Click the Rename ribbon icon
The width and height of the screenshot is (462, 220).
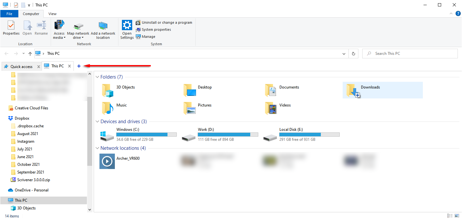[41, 28]
